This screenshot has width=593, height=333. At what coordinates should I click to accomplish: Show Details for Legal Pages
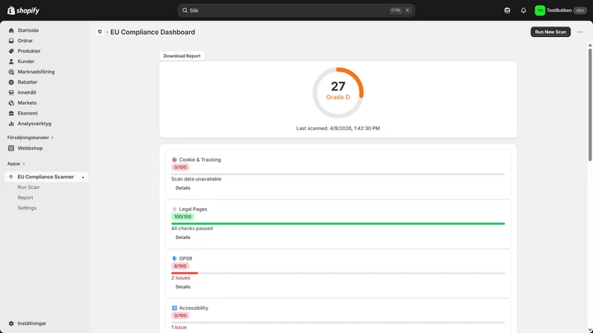[x=183, y=238]
